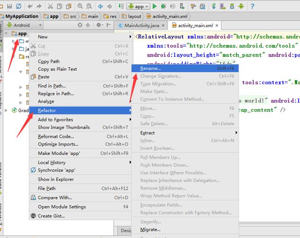Select Copy Path menu item

(80, 61)
